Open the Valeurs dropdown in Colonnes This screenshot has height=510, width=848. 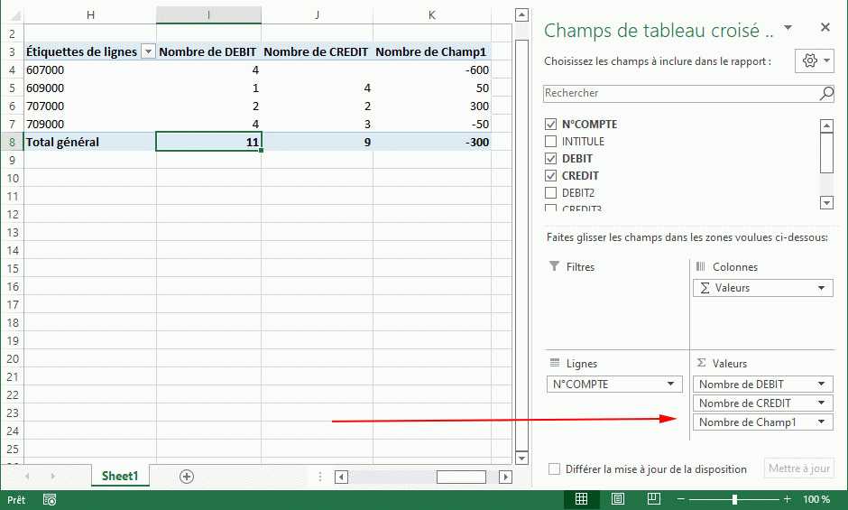822,288
